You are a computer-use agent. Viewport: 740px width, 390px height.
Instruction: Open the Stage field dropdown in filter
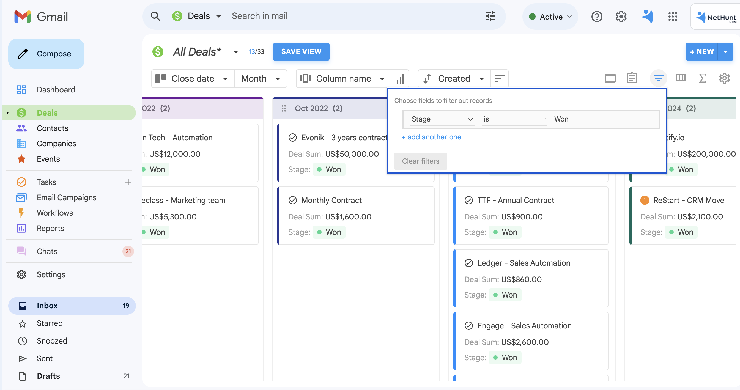click(442, 119)
